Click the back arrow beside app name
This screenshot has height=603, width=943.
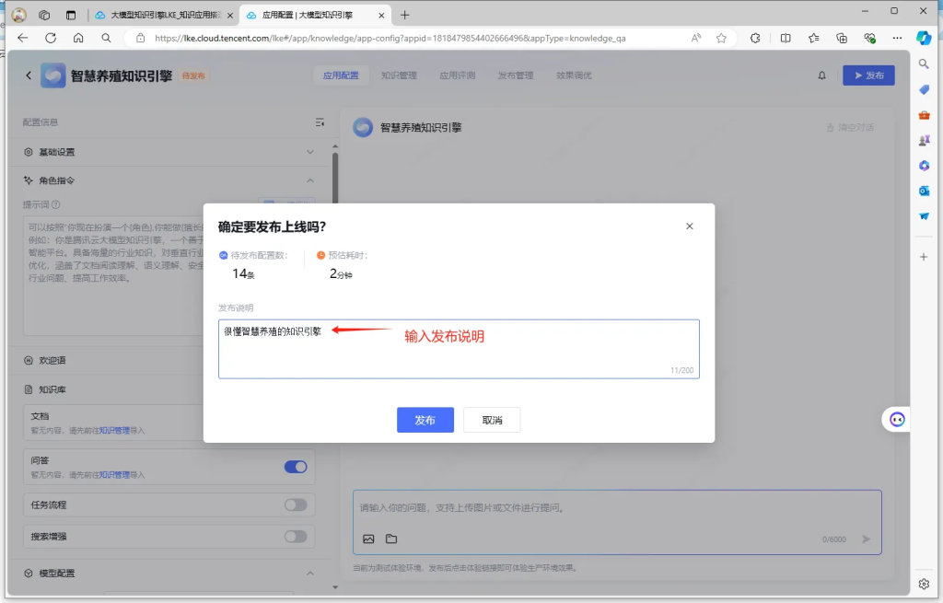(x=29, y=75)
